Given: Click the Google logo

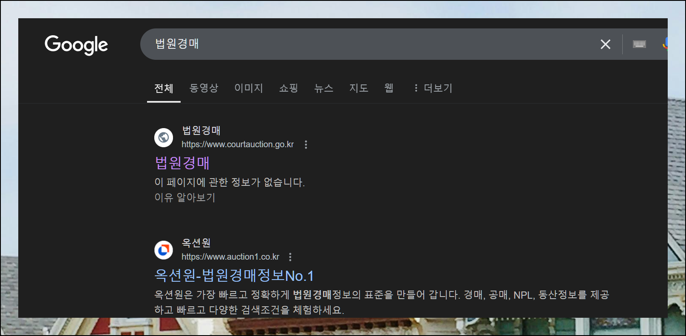Looking at the screenshot, I should point(76,45).
